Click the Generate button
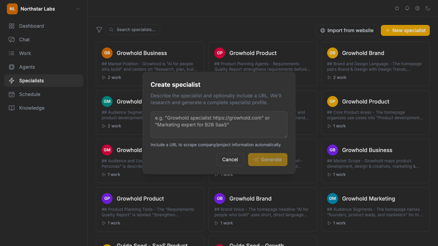Image resolution: width=438 pixels, height=246 pixels. tap(268, 160)
